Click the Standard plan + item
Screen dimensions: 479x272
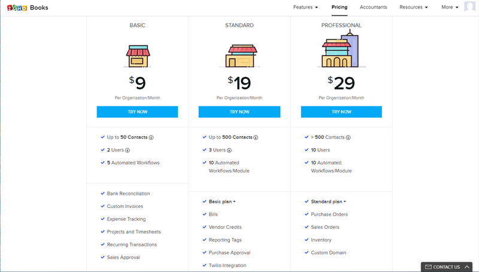tap(328, 202)
